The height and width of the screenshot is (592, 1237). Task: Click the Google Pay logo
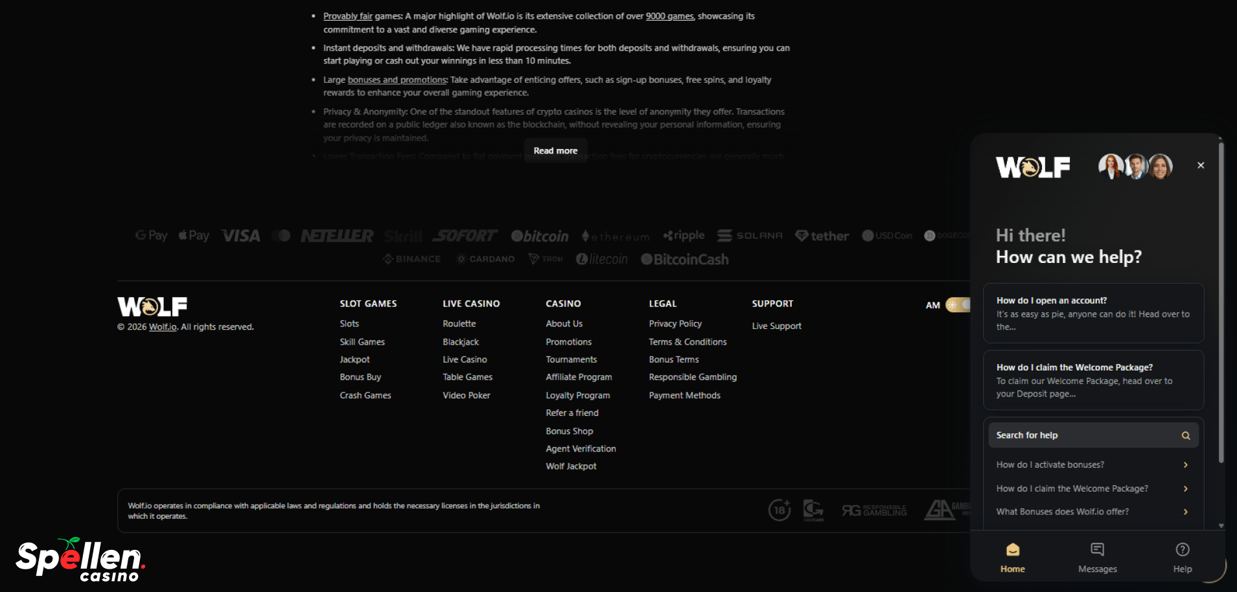pyautogui.click(x=151, y=236)
